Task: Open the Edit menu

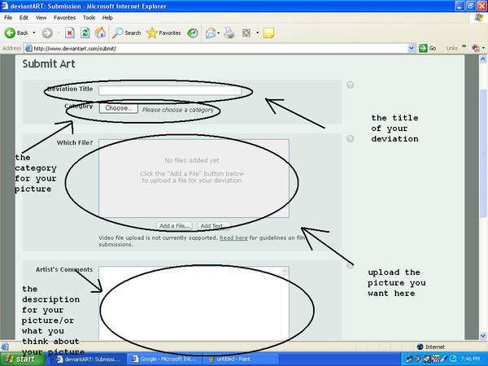Action: click(x=24, y=18)
